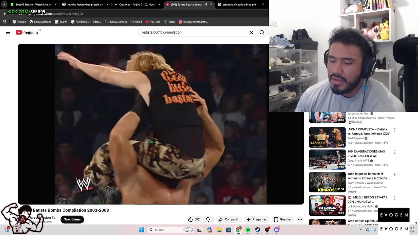This screenshot has width=418, height=235.
Task: Open the Chrome tab search dropdown
Action: pos(4,5)
